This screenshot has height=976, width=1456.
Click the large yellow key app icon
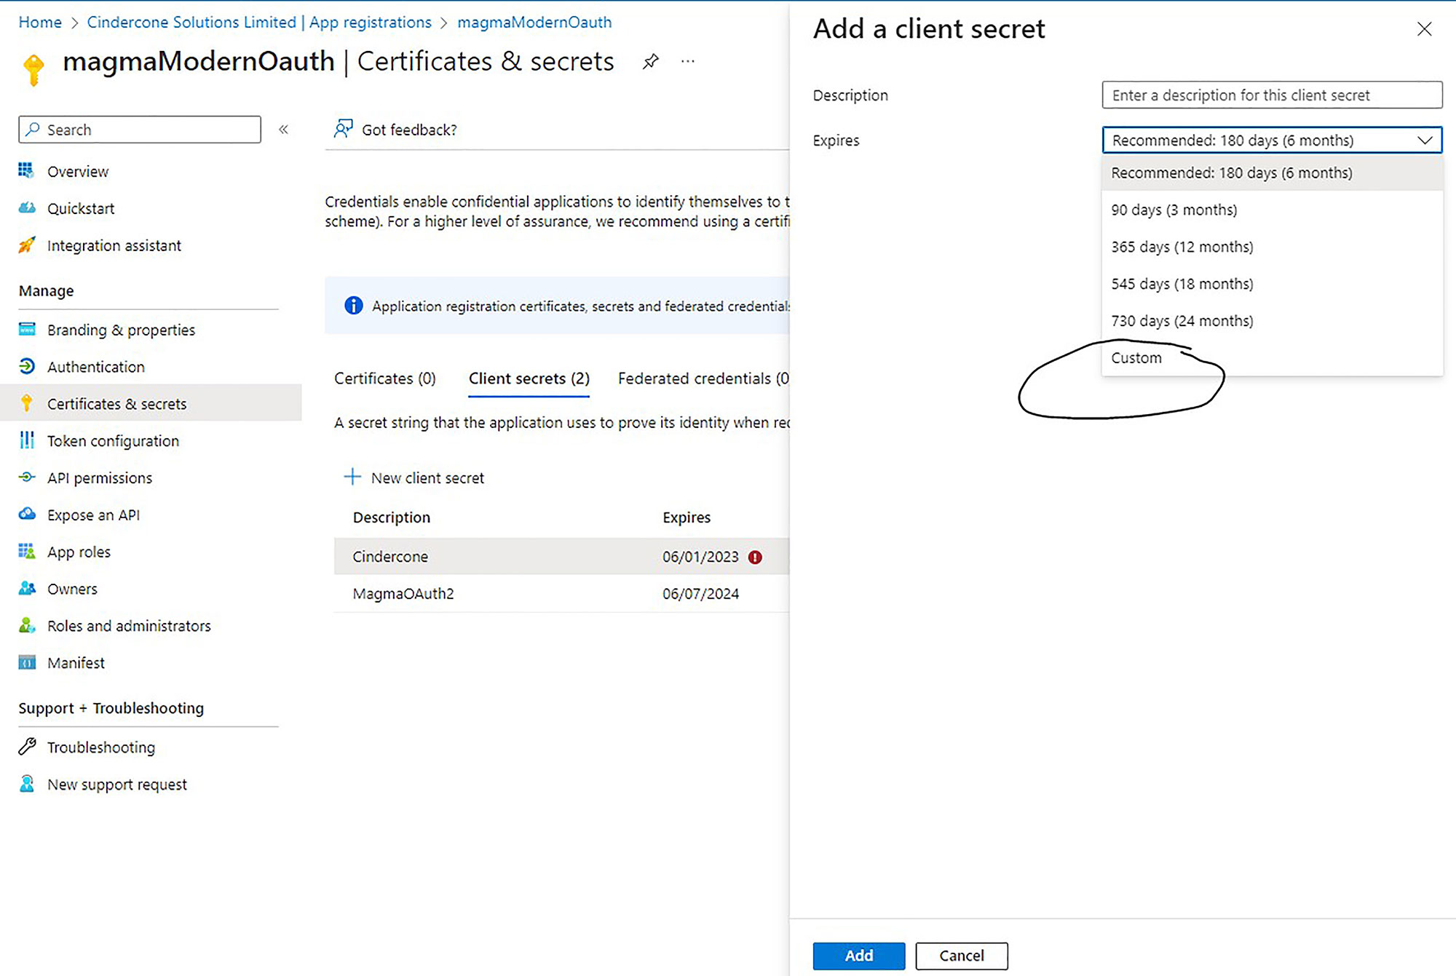click(33, 71)
